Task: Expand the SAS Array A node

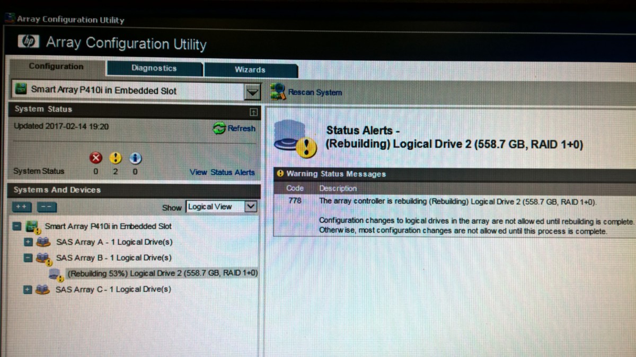Action: click(x=28, y=242)
